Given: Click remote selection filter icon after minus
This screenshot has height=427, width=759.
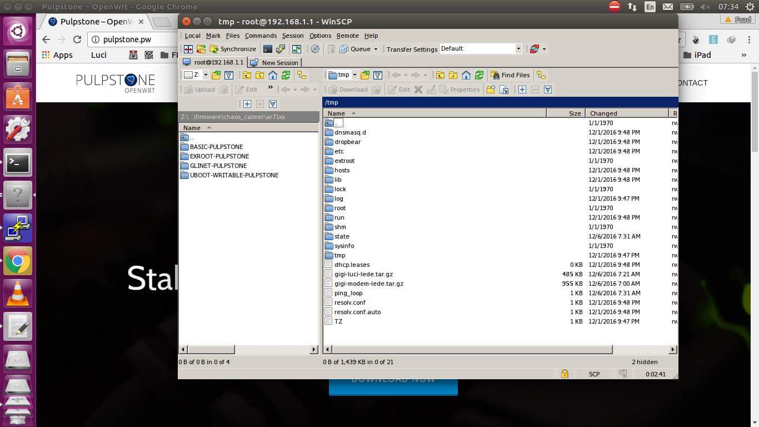Looking at the screenshot, I should 548,90.
